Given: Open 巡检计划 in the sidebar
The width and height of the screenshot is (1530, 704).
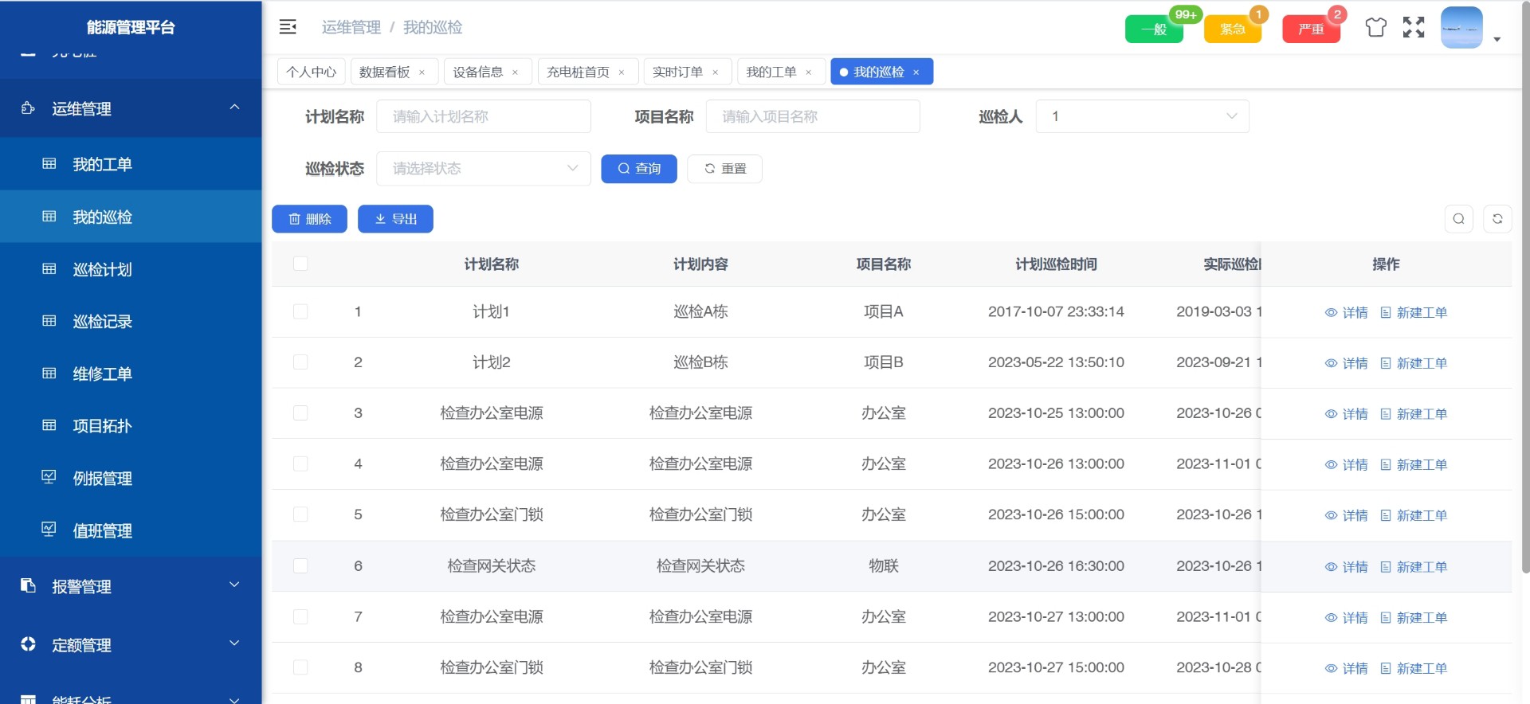Looking at the screenshot, I should coord(102,269).
